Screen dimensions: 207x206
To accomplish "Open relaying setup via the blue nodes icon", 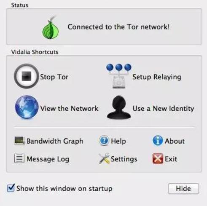I will click(119, 76).
